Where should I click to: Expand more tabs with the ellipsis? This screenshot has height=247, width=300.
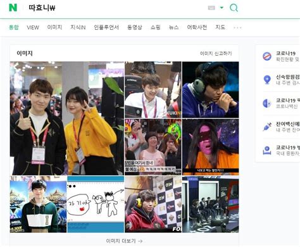point(237,27)
